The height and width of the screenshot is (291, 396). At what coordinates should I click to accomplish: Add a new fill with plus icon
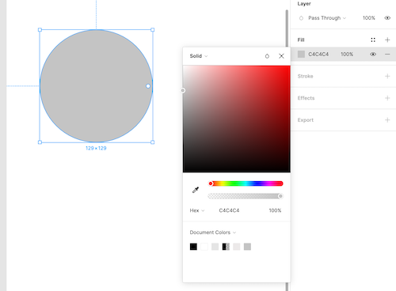[387, 40]
